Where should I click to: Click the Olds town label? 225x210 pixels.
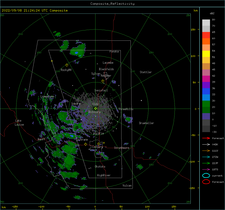95,104
